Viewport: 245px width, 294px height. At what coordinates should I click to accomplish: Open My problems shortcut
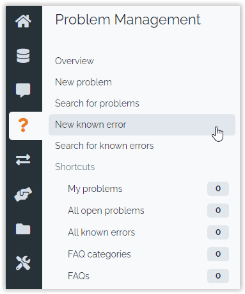click(95, 189)
